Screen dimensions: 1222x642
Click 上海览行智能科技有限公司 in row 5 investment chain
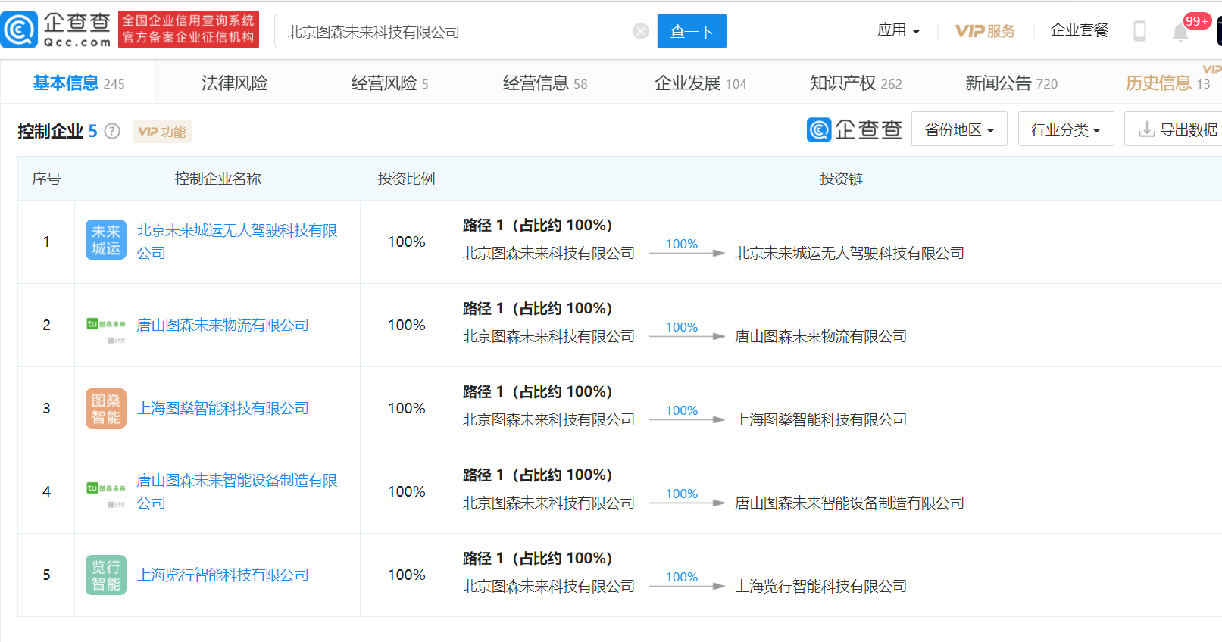tap(820, 586)
